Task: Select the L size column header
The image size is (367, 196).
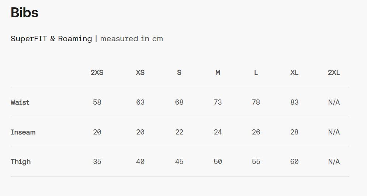Action: point(256,73)
